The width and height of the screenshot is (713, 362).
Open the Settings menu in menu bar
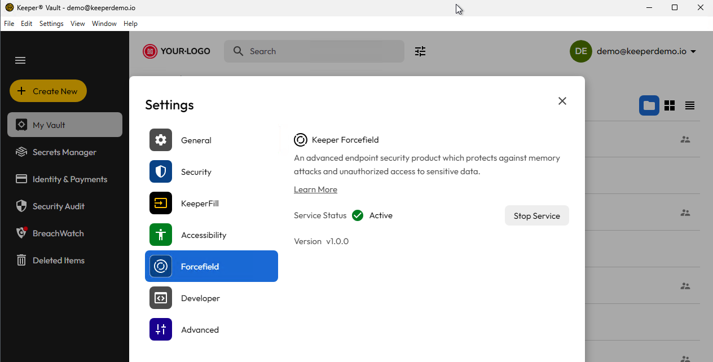point(51,24)
